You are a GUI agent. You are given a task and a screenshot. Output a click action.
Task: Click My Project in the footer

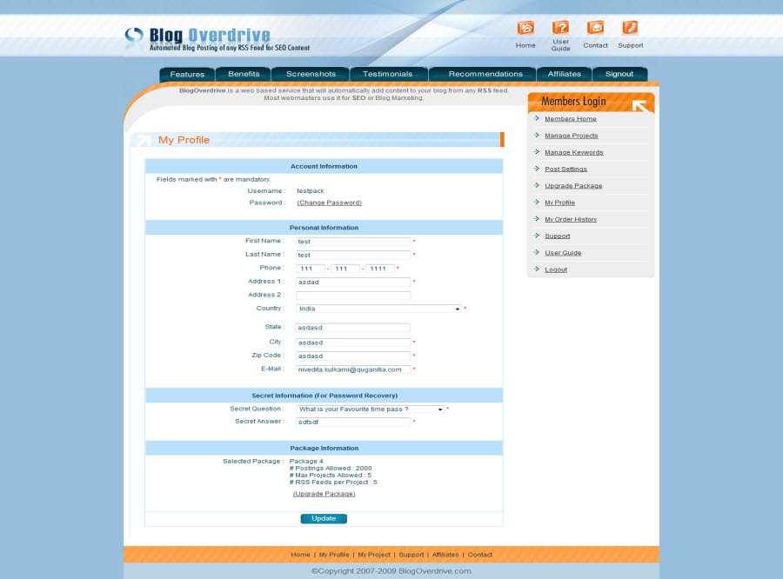click(x=374, y=555)
